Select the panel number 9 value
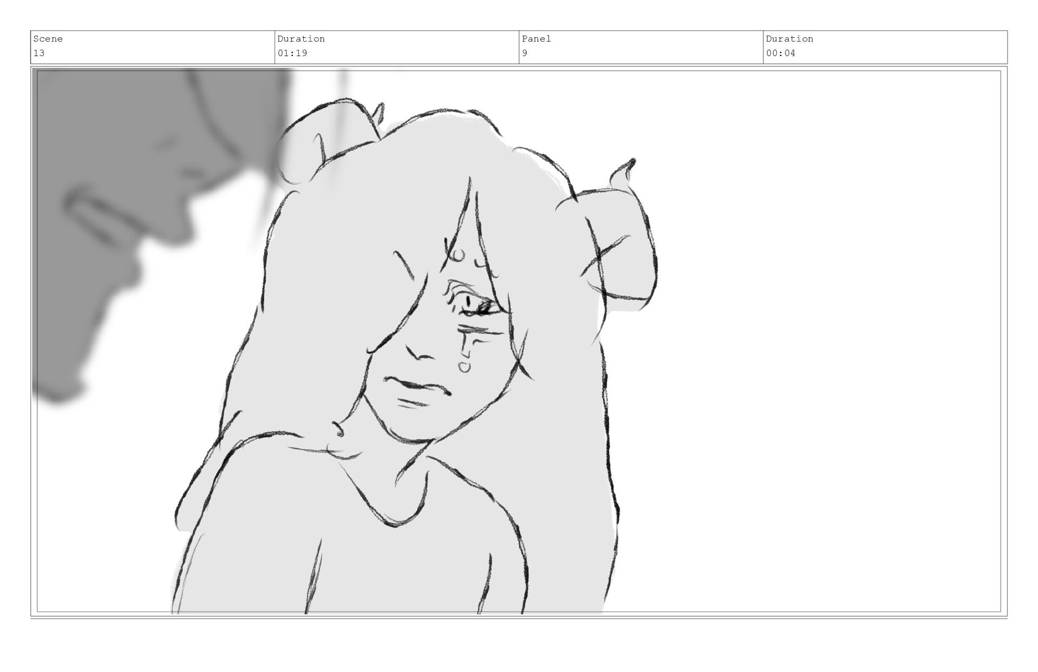 (525, 53)
